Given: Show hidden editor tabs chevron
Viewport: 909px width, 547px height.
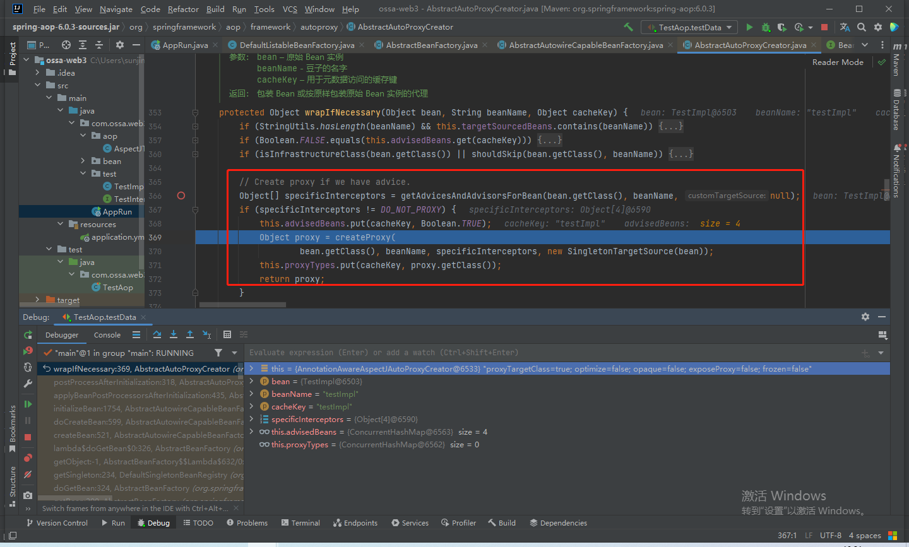Looking at the screenshot, I should coord(865,45).
